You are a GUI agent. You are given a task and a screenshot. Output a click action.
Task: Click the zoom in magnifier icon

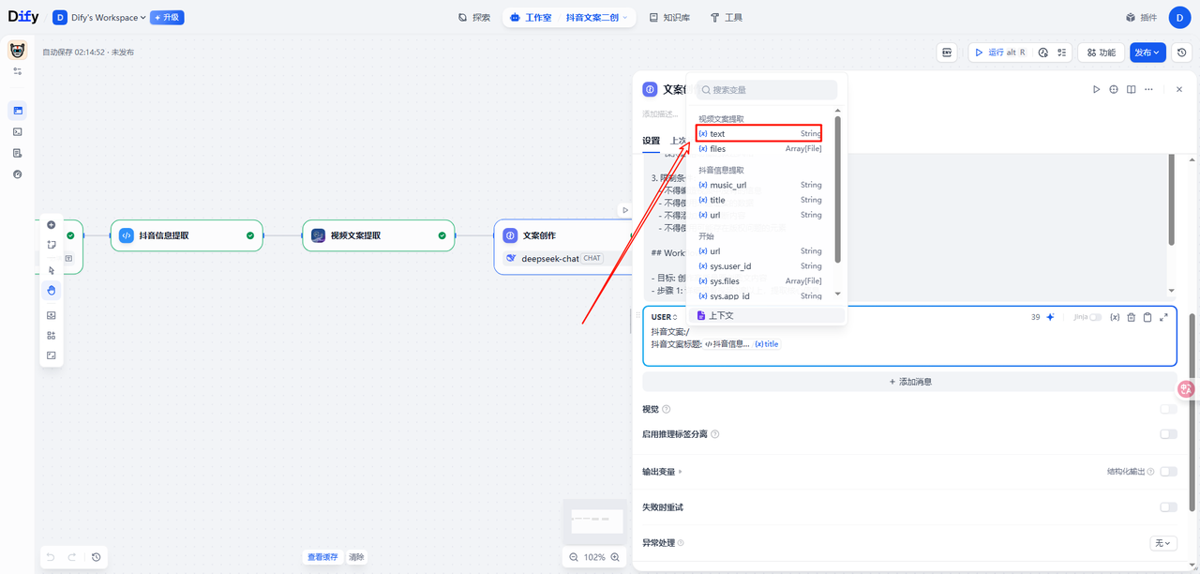[x=615, y=557]
